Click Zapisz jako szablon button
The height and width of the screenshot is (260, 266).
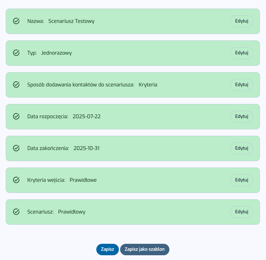pos(145,249)
